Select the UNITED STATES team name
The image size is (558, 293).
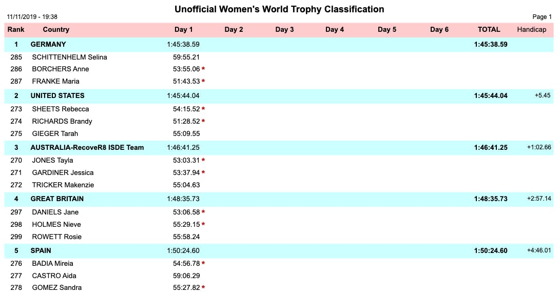pos(57,96)
